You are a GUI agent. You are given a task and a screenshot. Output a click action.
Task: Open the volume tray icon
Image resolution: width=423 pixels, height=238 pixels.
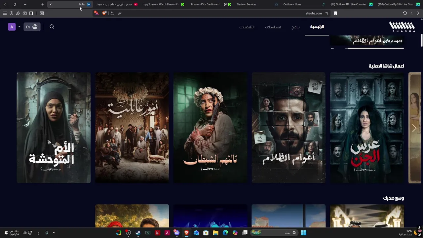point(24,233)
